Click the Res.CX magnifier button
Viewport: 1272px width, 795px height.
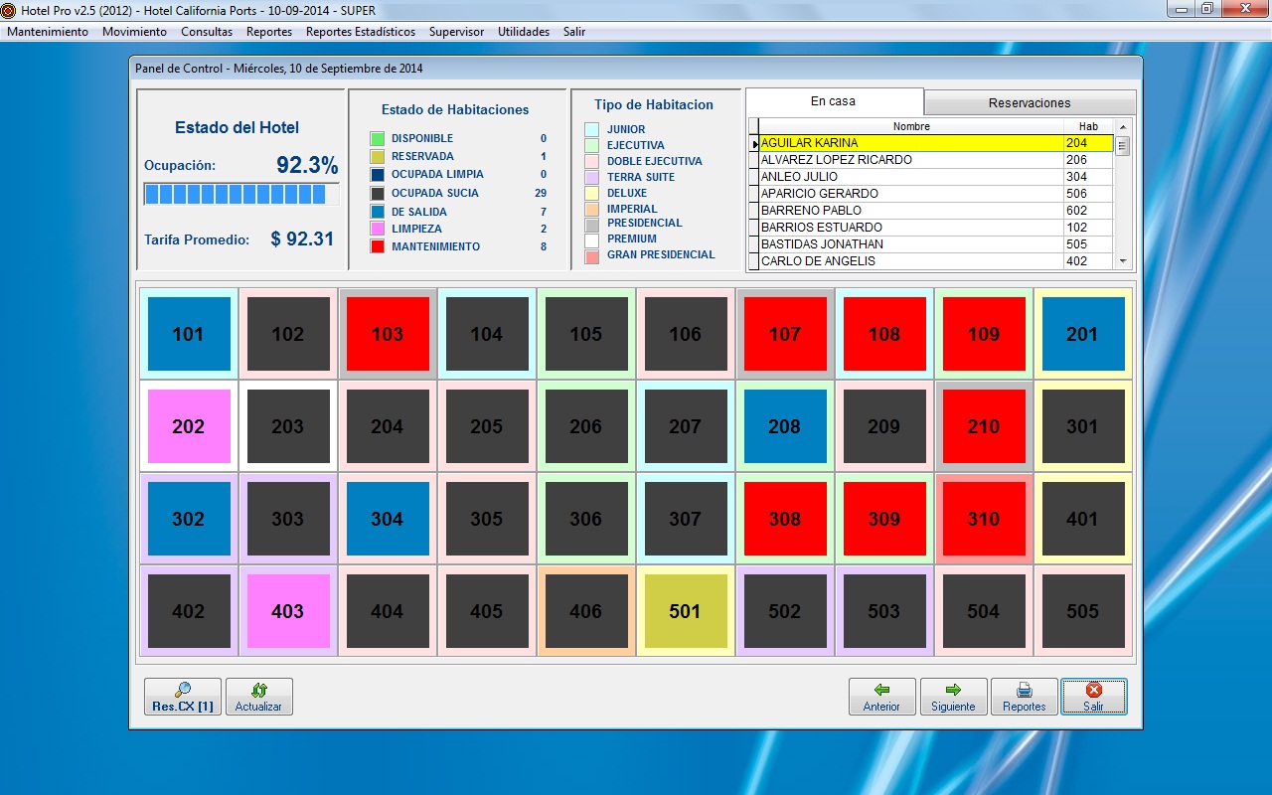[183, 697]
